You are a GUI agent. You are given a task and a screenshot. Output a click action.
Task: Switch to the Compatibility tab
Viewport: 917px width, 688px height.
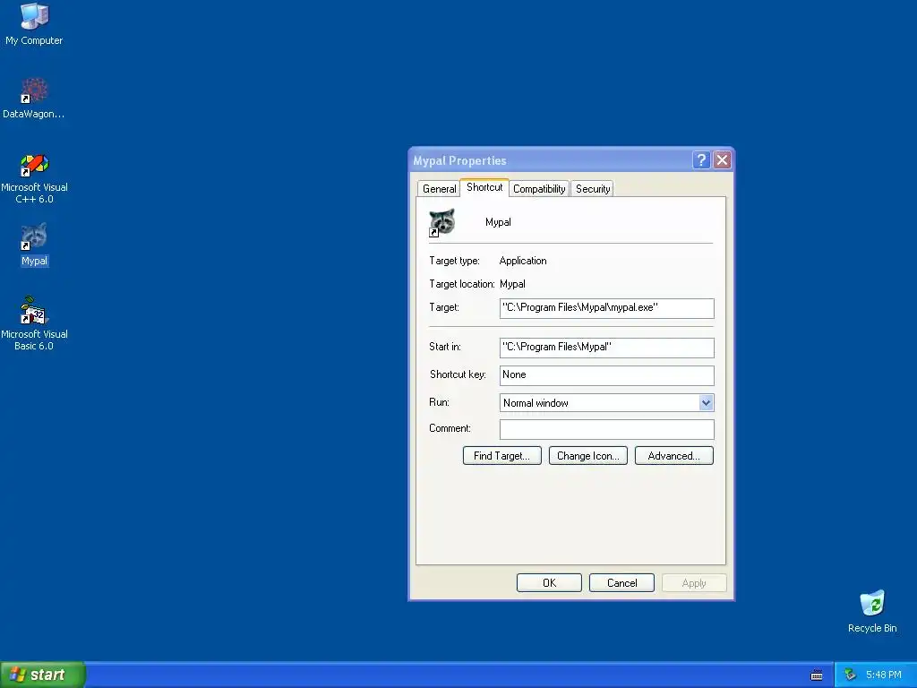pyautogui.click(x=539, y=189)
